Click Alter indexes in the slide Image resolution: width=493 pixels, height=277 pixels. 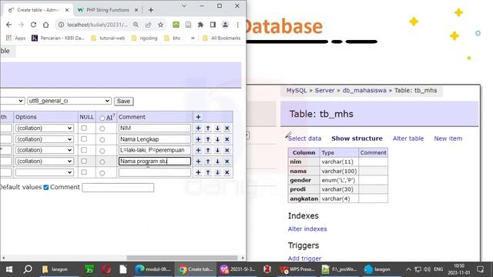(307, 229)
